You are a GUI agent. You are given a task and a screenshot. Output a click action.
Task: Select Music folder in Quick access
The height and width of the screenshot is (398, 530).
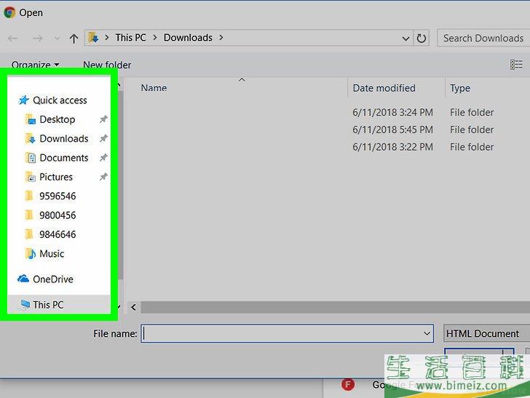[51, 253]
